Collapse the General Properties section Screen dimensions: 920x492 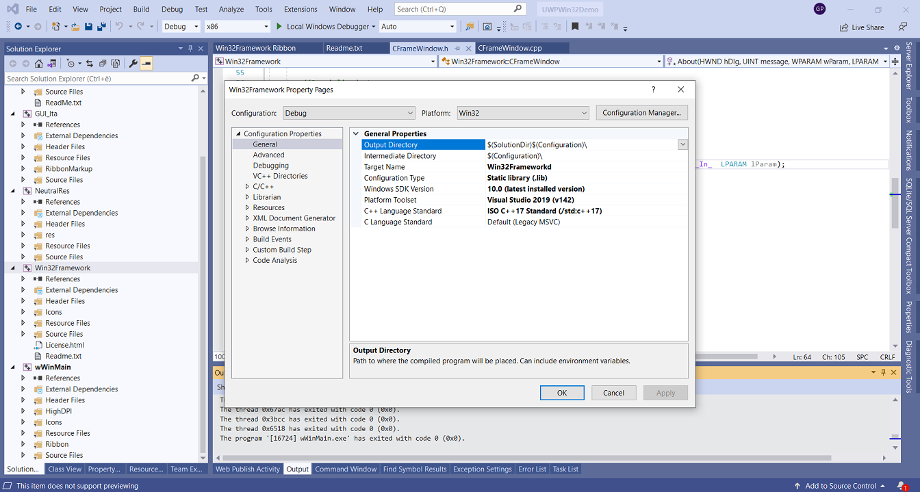[x=355, y=134]
